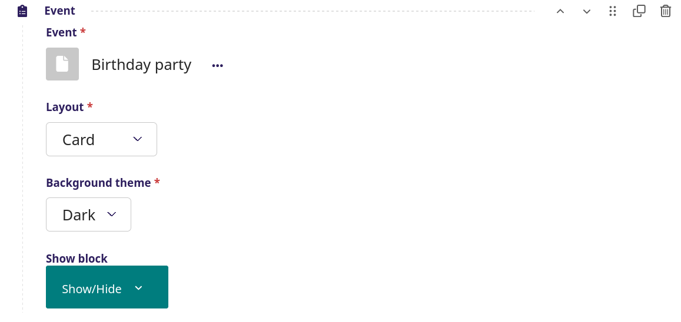Collapse the Event block header title
The width and height of the screenshot is (681, 322).
coord(60,11)
